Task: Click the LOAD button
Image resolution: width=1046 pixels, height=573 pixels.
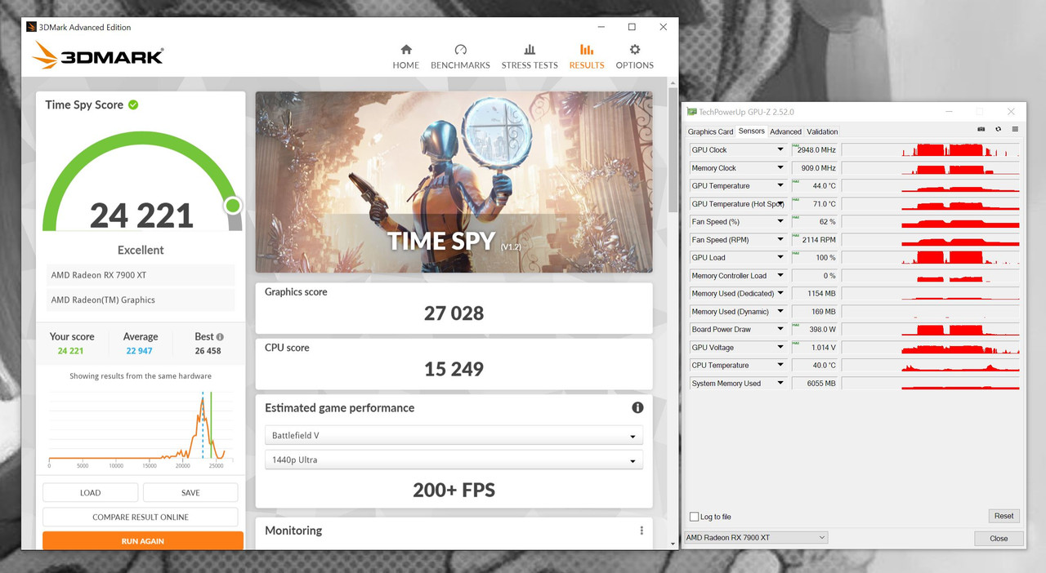Action: (x=90, y=493)
